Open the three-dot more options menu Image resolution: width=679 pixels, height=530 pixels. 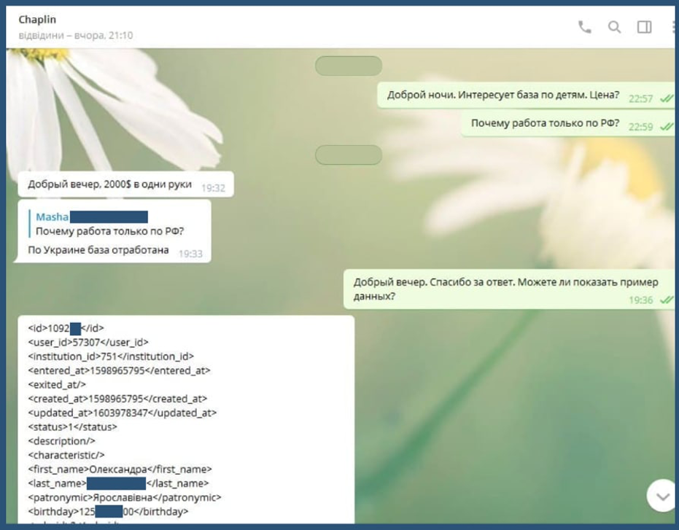673,27
